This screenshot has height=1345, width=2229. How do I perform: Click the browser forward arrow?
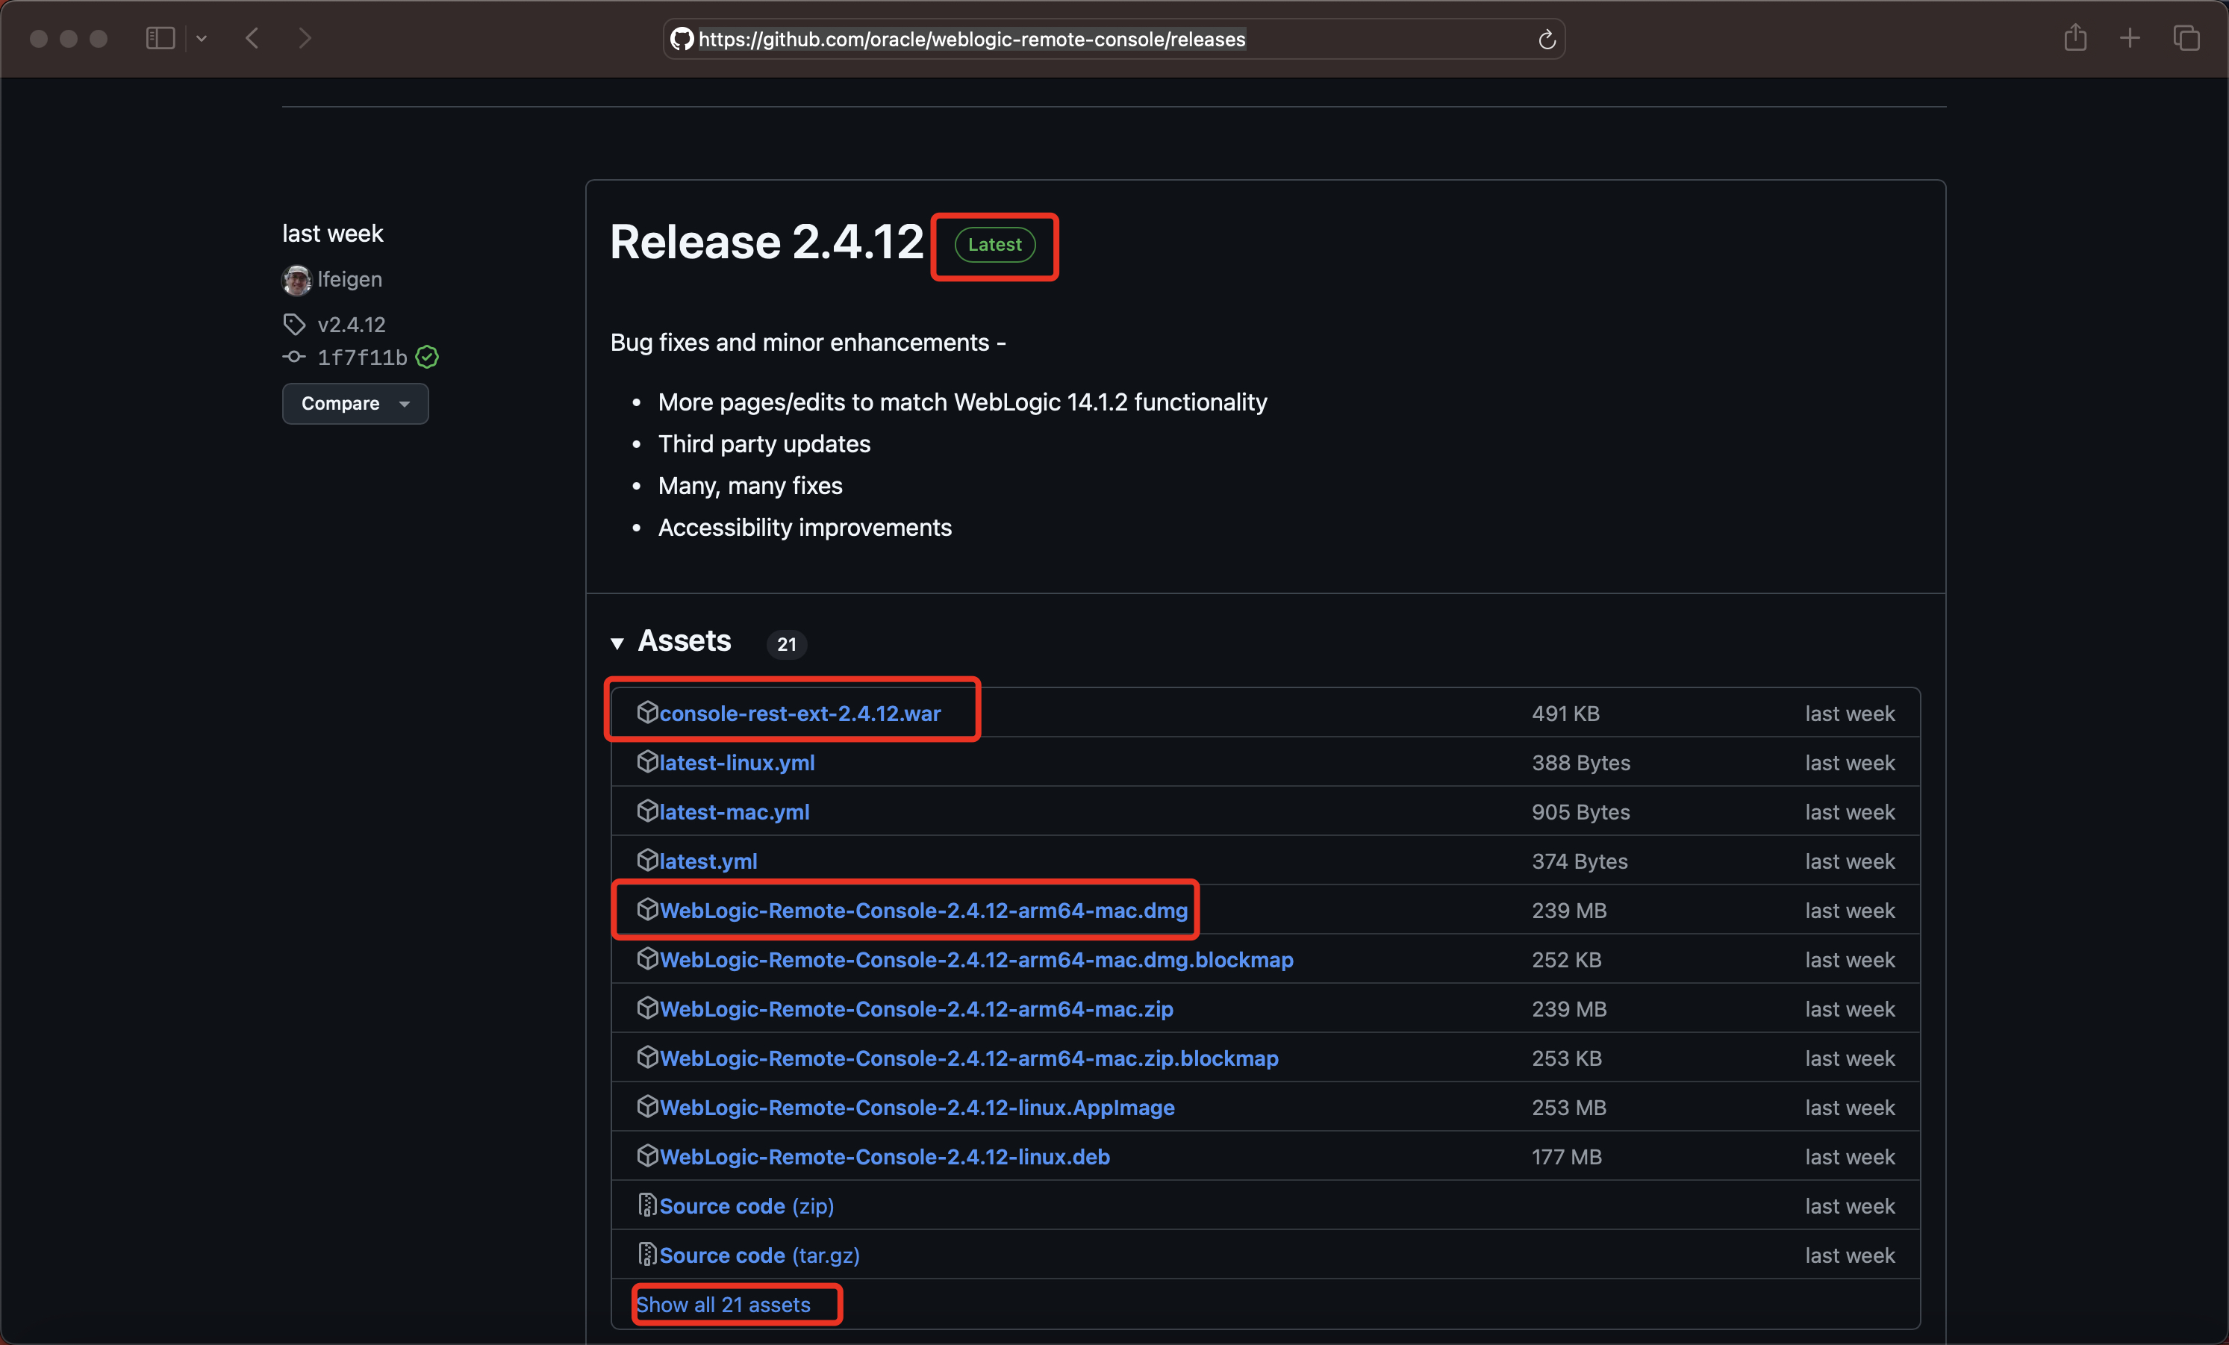point(305,38)
